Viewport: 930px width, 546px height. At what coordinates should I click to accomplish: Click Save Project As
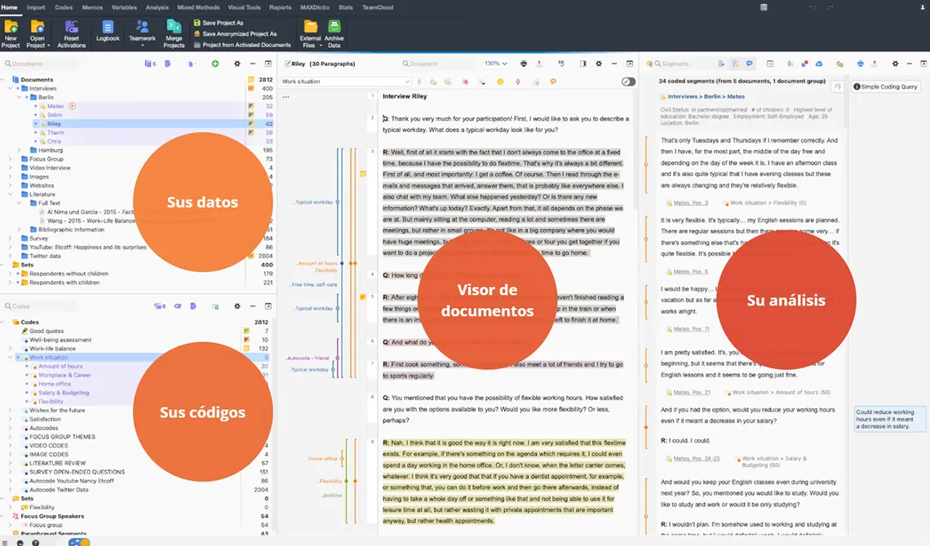click(x=219, y=23)
